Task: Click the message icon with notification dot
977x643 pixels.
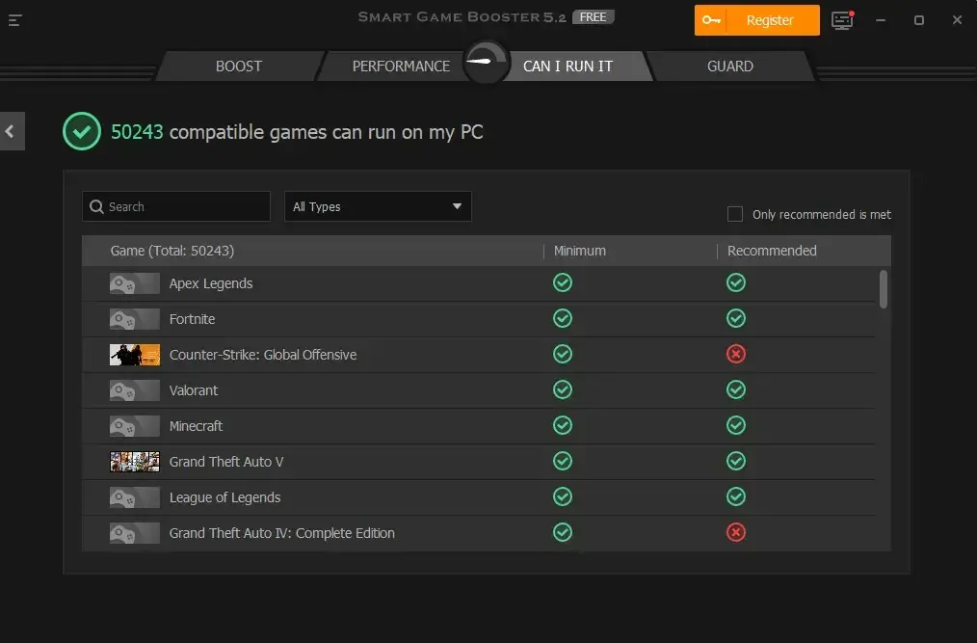Action: (841, 19)
